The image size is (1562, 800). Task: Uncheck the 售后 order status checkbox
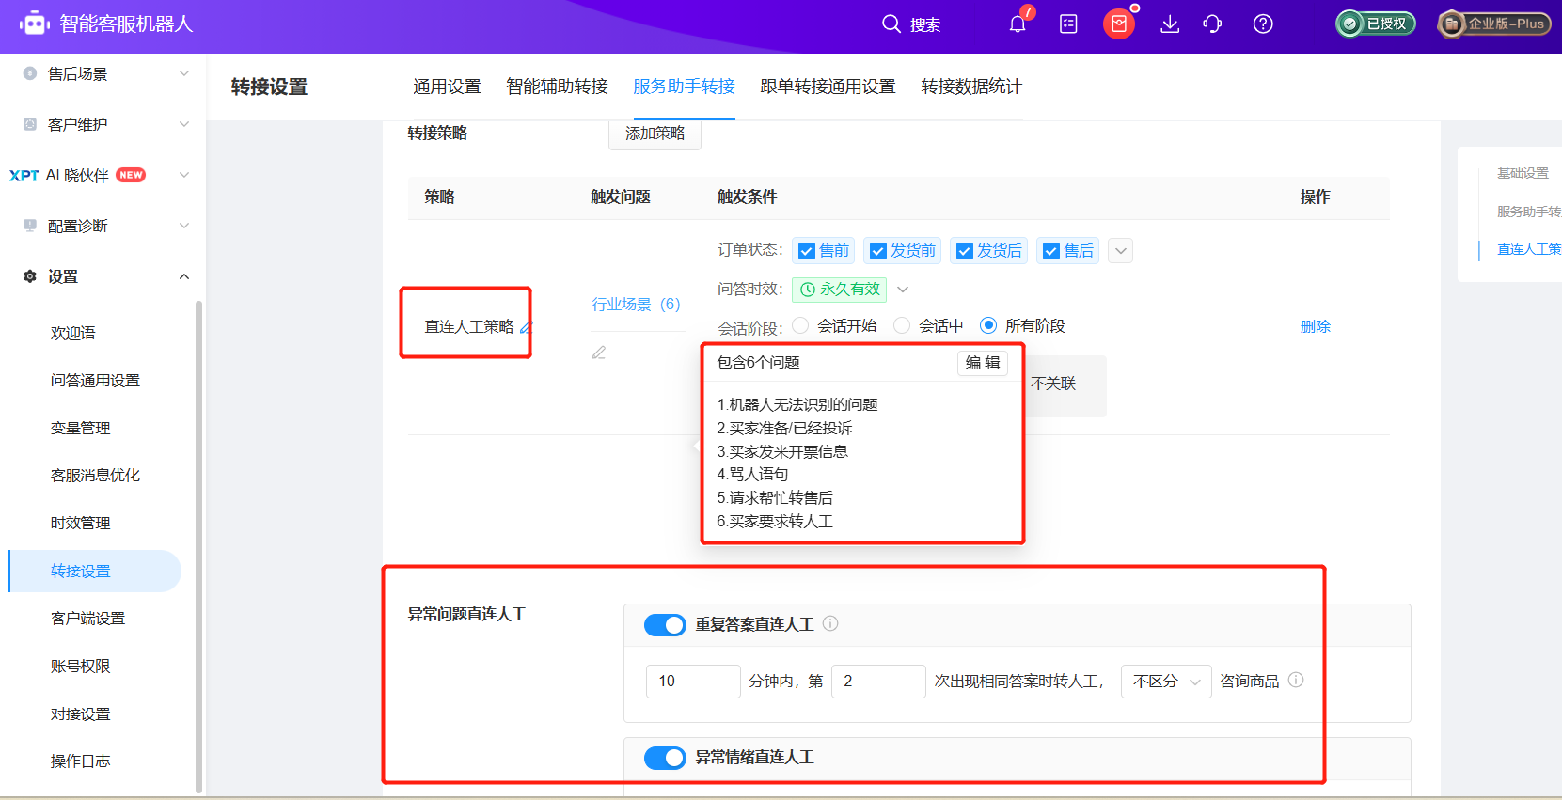[x=1051, y=251]
